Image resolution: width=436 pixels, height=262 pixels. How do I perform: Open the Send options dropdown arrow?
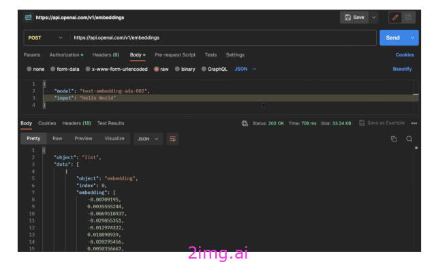pos(412,38)
